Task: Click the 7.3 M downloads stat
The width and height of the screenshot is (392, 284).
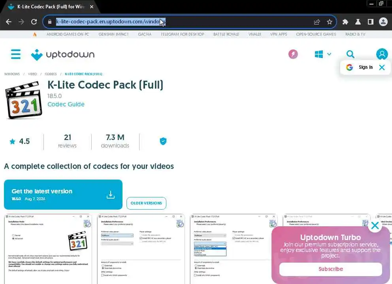Action: [x=115, y=141]
